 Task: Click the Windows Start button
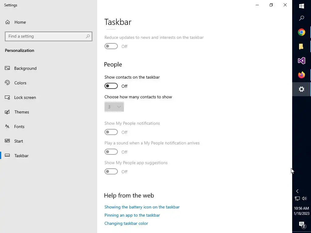coord(302,6)
